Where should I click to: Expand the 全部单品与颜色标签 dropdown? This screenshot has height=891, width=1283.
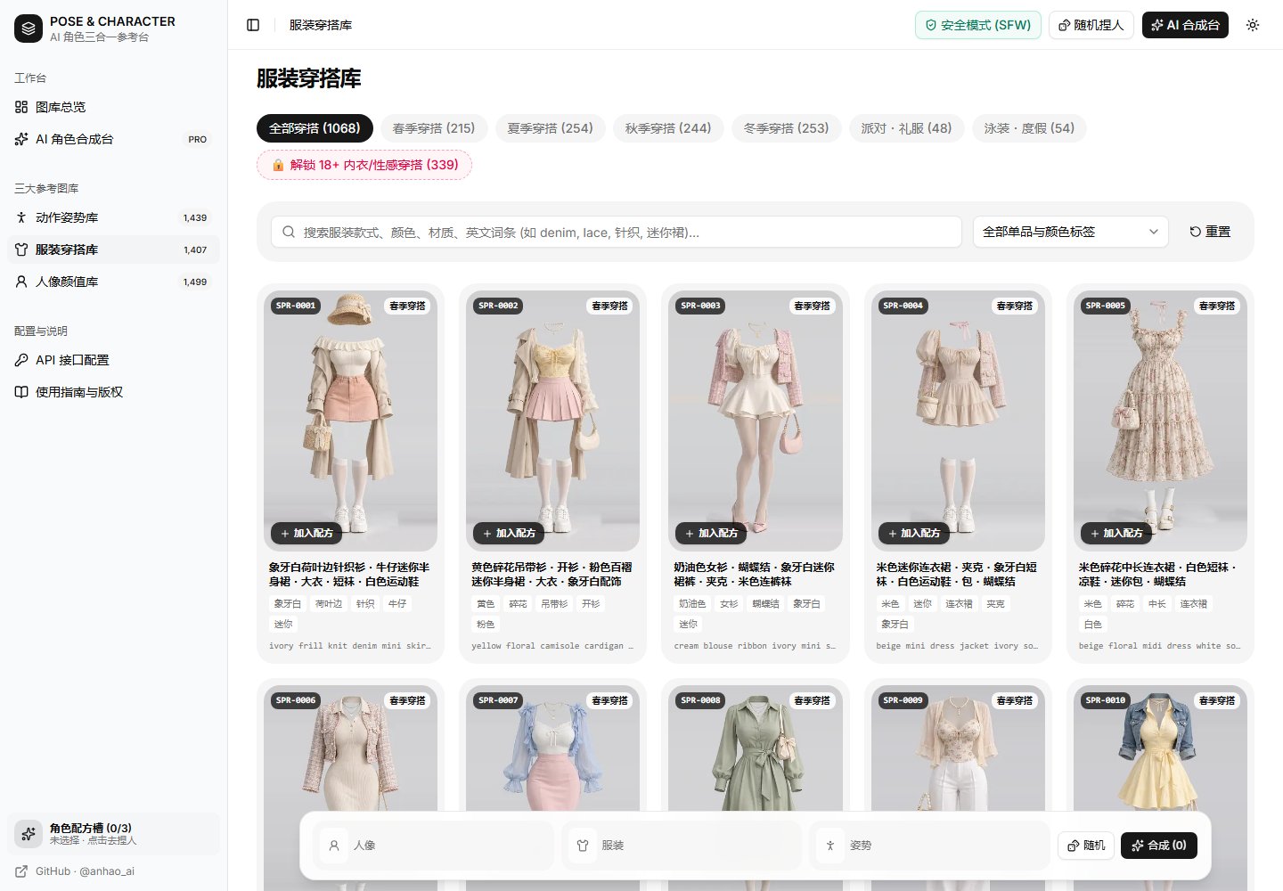(x=1070, y=232)
